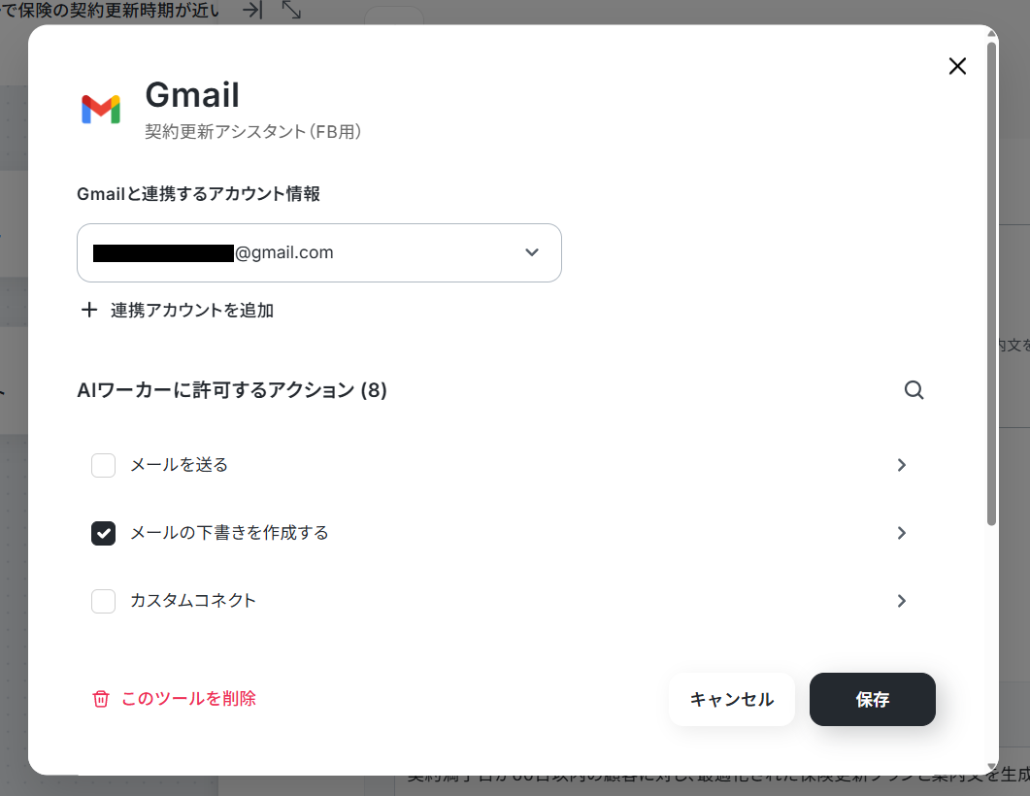The height and width of the screenshot is (796, 1030).
Task: Close the Gmail dialog with X
Action: coord(957,66)
